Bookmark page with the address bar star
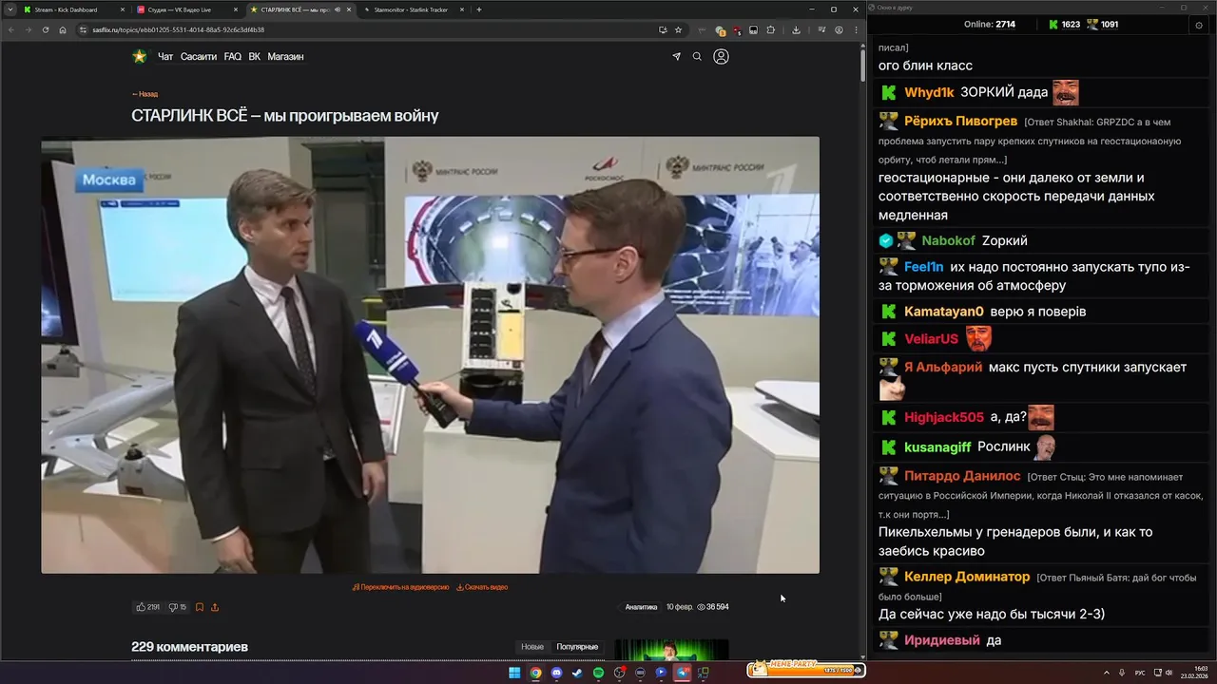1217x684 pixels. (678, 29)
